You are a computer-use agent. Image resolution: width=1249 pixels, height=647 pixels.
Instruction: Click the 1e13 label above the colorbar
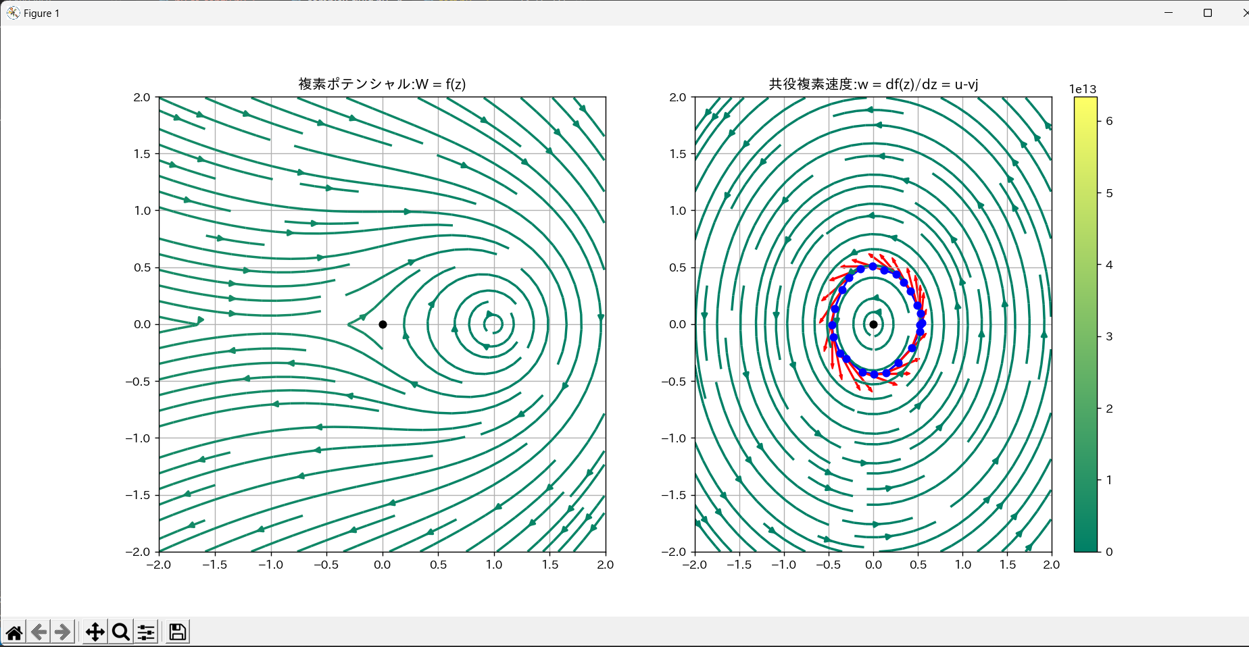1082,88
